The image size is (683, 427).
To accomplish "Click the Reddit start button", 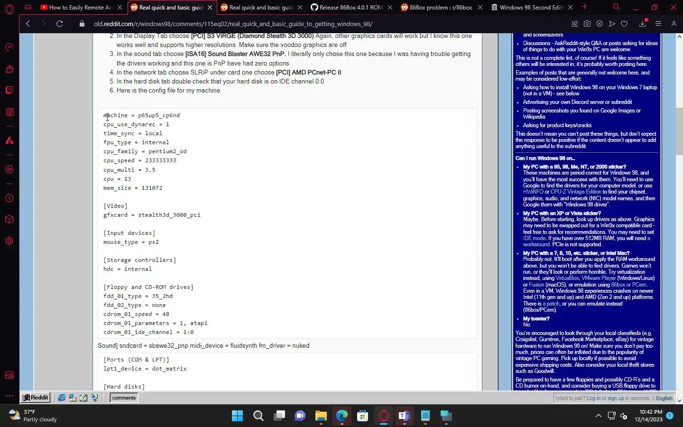I will pos(36,398).
